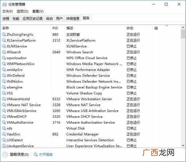Click PID value 3716
Viewport: 186px width, 162px height.
pyautogui.click(x=56, y=122)
